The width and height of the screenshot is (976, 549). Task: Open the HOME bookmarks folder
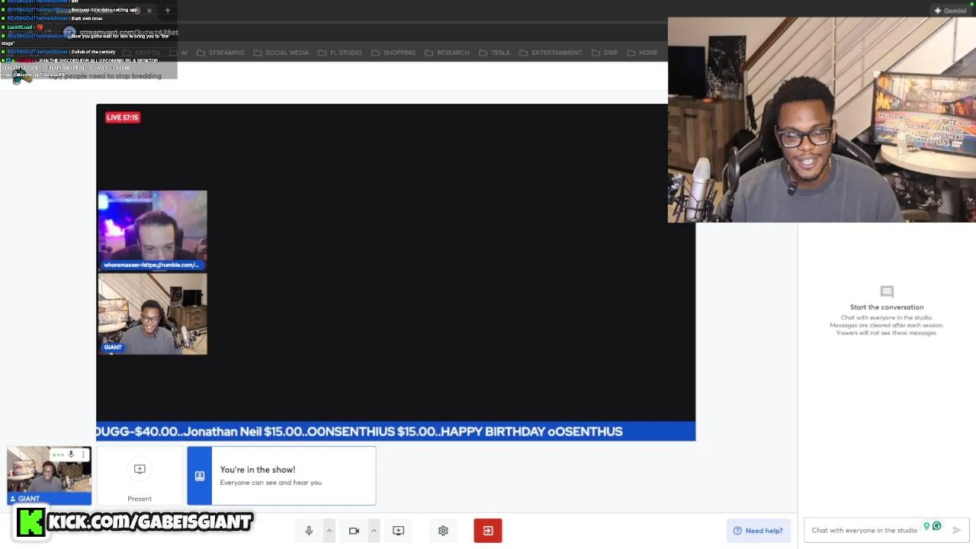coord(641,53)
